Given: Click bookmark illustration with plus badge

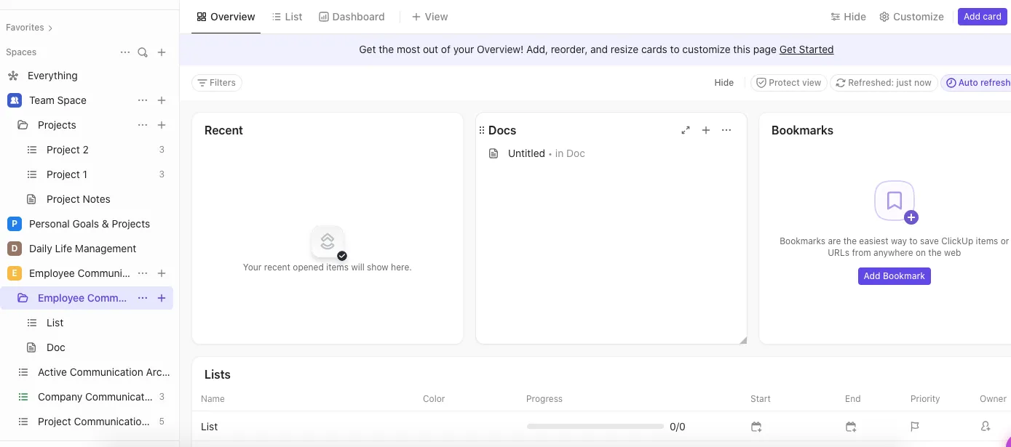Looking at the screenshot, I should (895, 202).
